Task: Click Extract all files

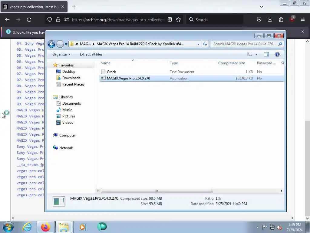Action: point(91,54)
